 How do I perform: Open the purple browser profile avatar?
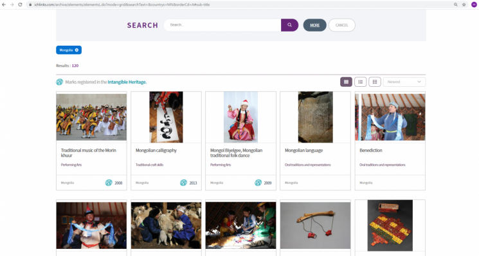coord(474,5)
